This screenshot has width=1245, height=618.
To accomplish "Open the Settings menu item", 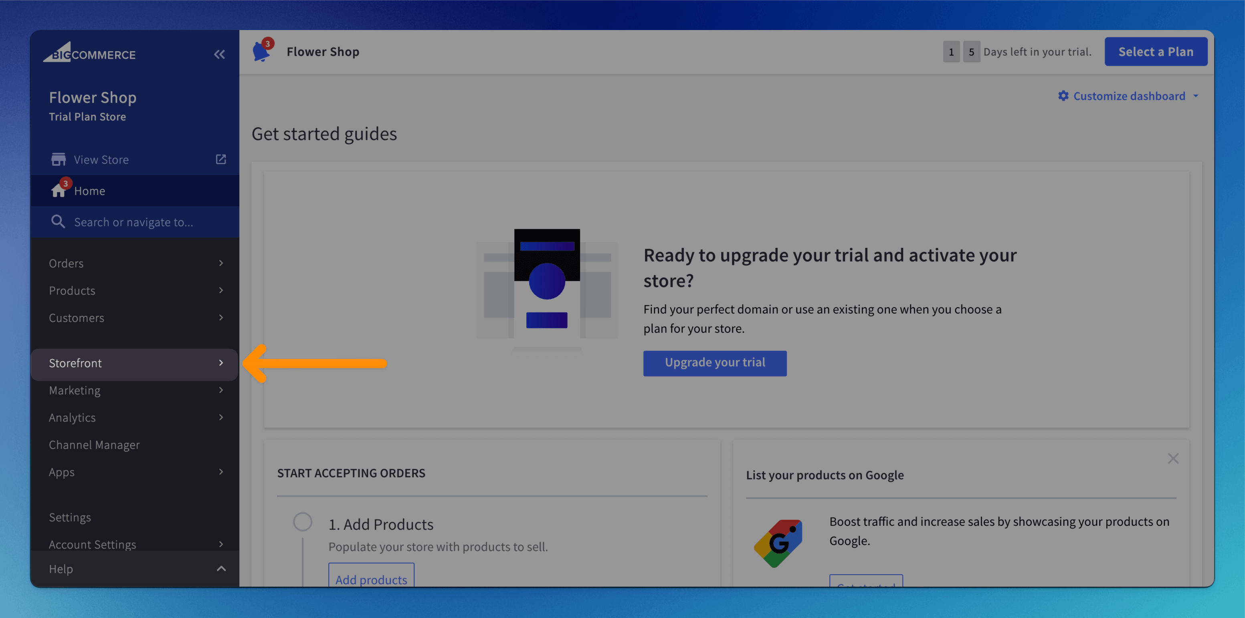I will coord(70,517).
